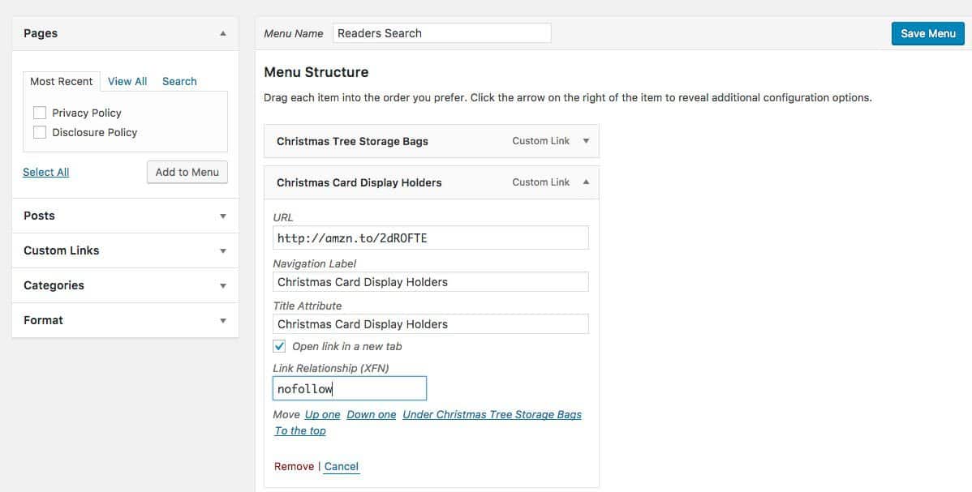Viewport: 972px width, 492px height.
Task: Click the Title Attribute input field
Action: [x=431, y=324]
